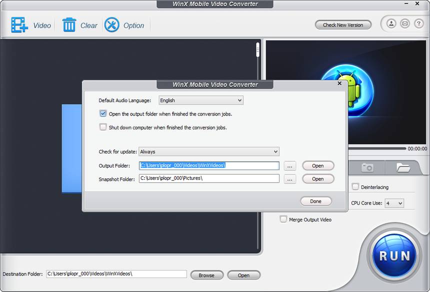Click Check New Version button

343,25
